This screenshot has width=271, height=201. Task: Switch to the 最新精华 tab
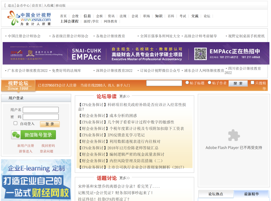(x=251, y=194)
